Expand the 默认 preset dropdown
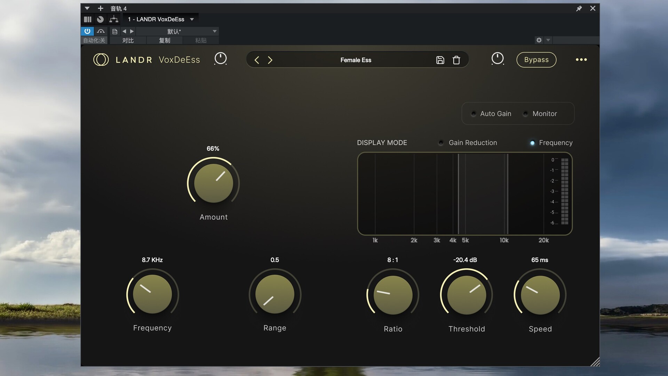668x376 pixels. click(215, 31)
